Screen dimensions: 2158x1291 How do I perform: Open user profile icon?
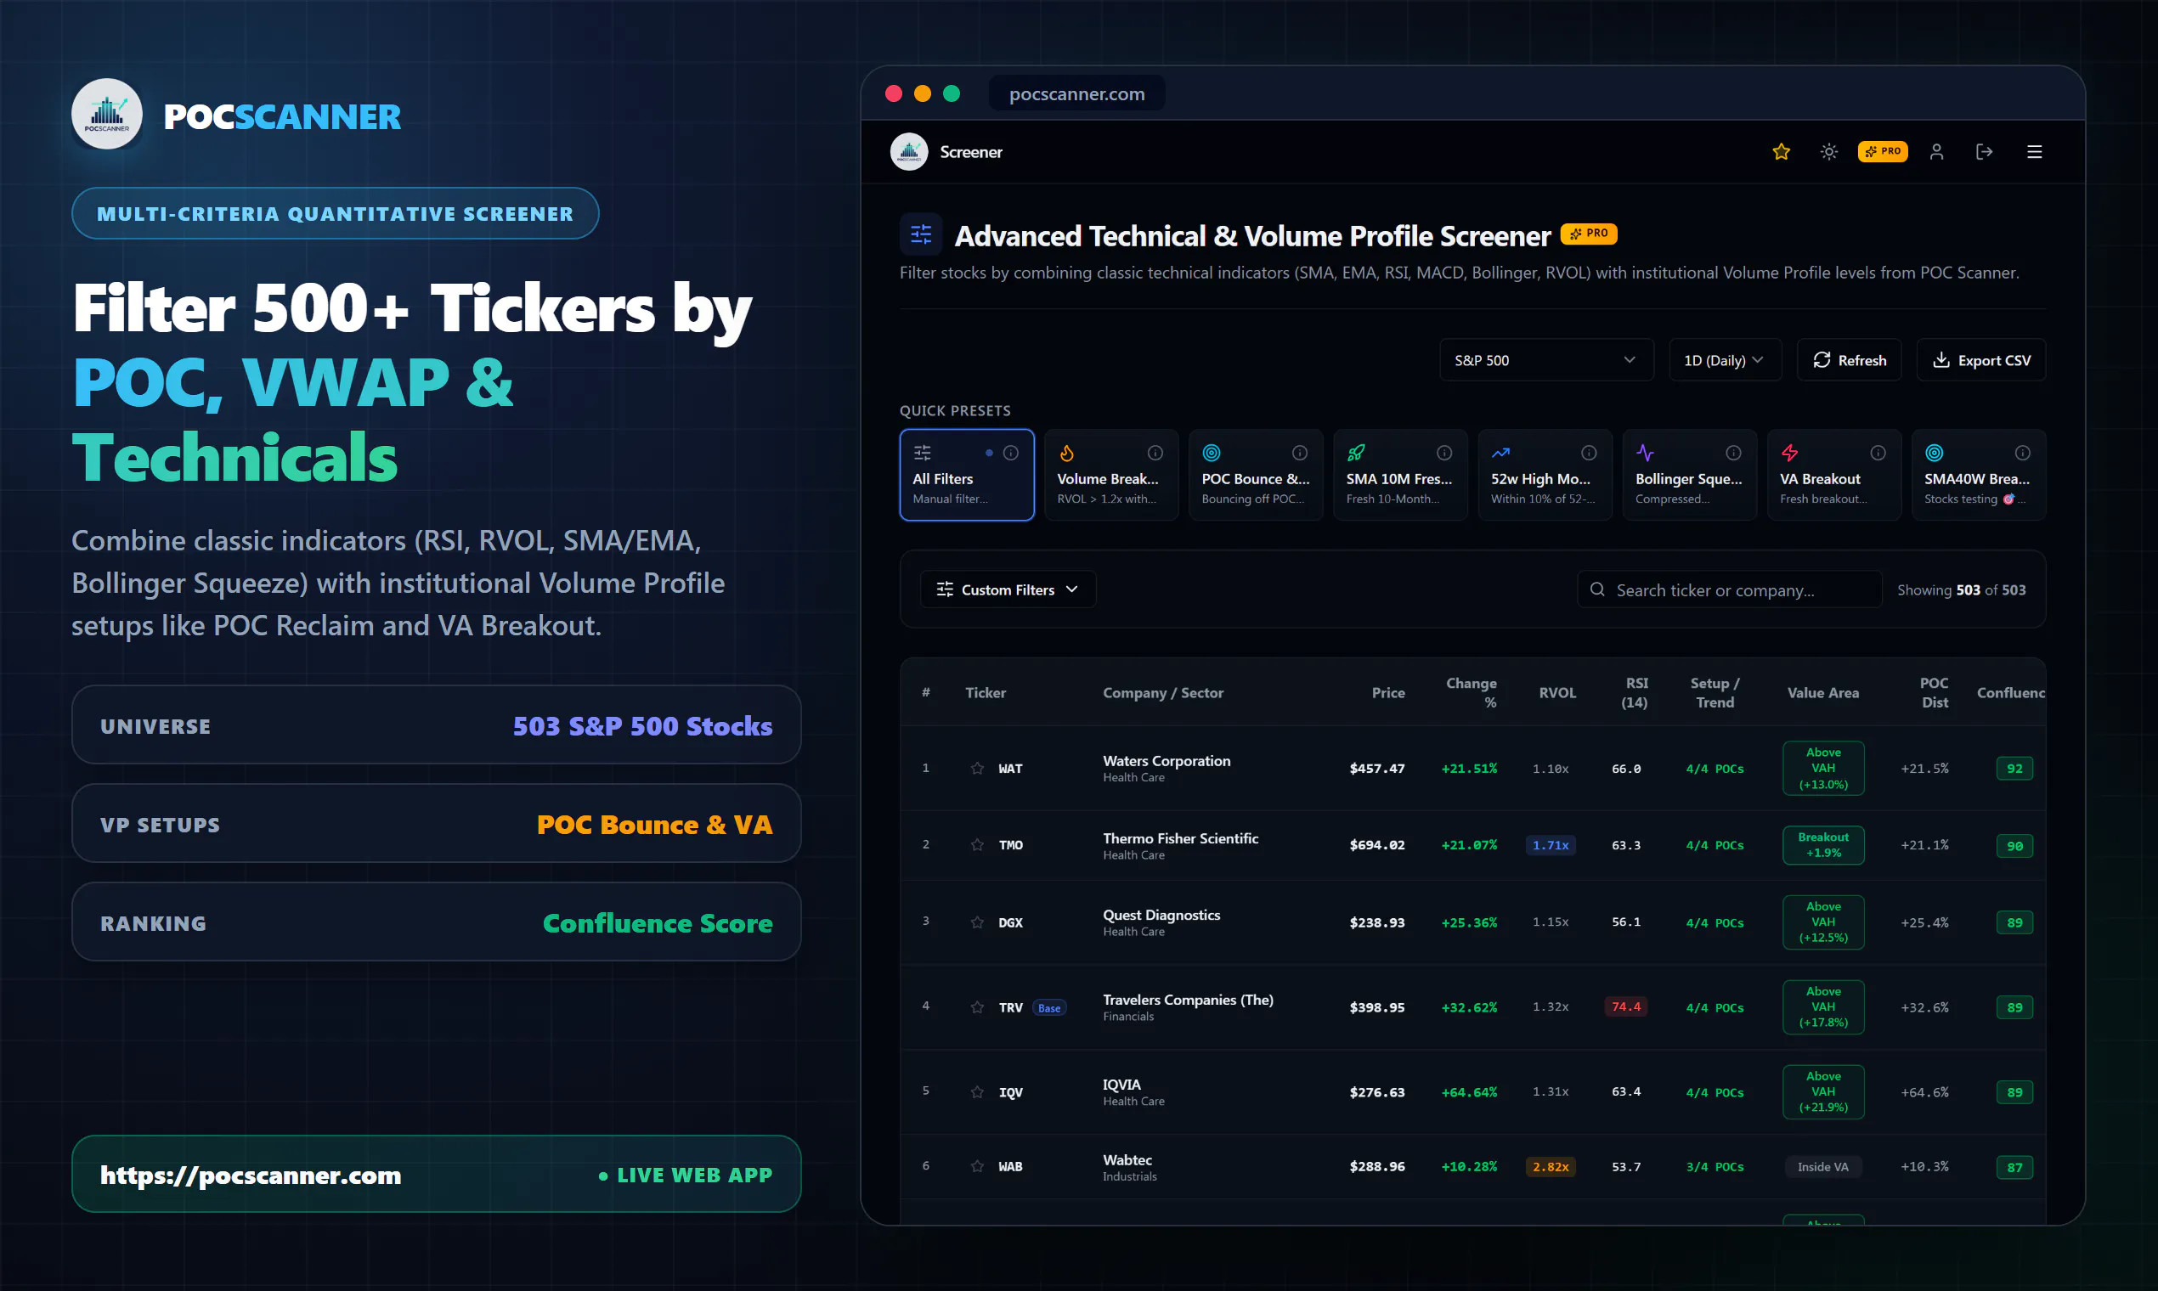[x=1936, y=151]
